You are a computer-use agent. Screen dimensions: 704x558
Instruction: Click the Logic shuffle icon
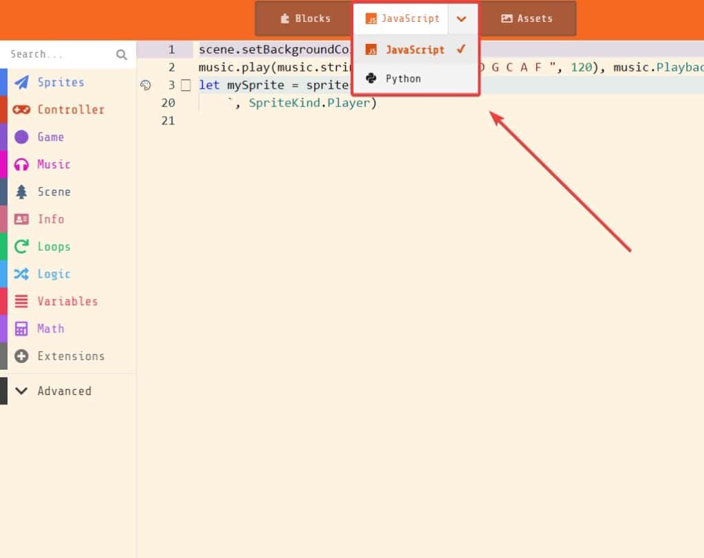pos(21,274)
